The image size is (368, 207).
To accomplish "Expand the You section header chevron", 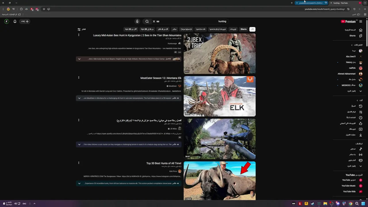I will tap(357, 100).
